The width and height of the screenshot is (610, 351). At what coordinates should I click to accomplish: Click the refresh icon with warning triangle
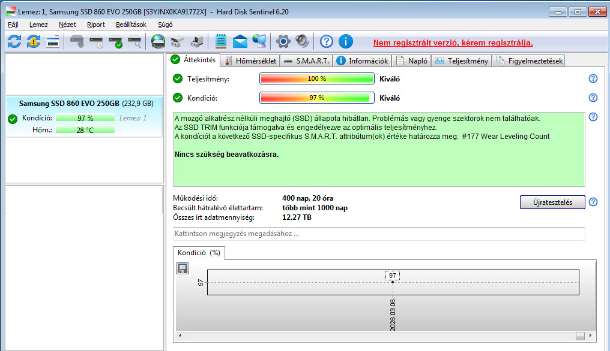pyautogui.click(x=34, y=41)
